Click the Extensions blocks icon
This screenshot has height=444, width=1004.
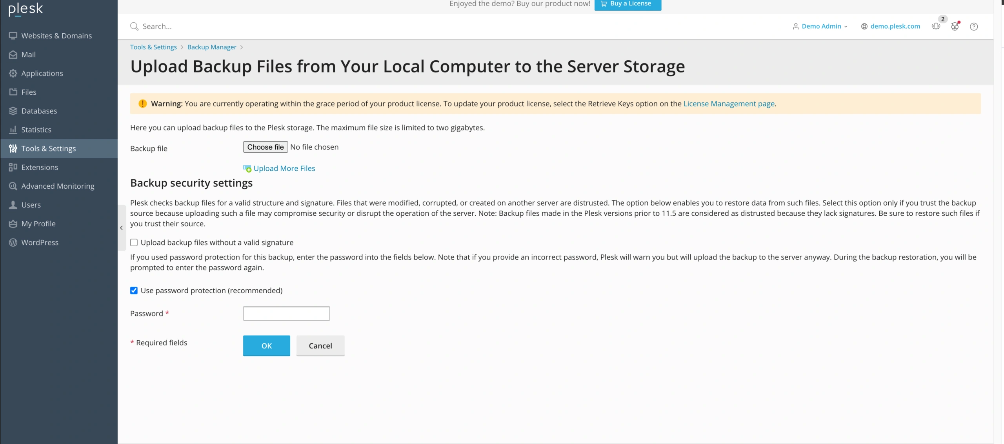[13, 167]
